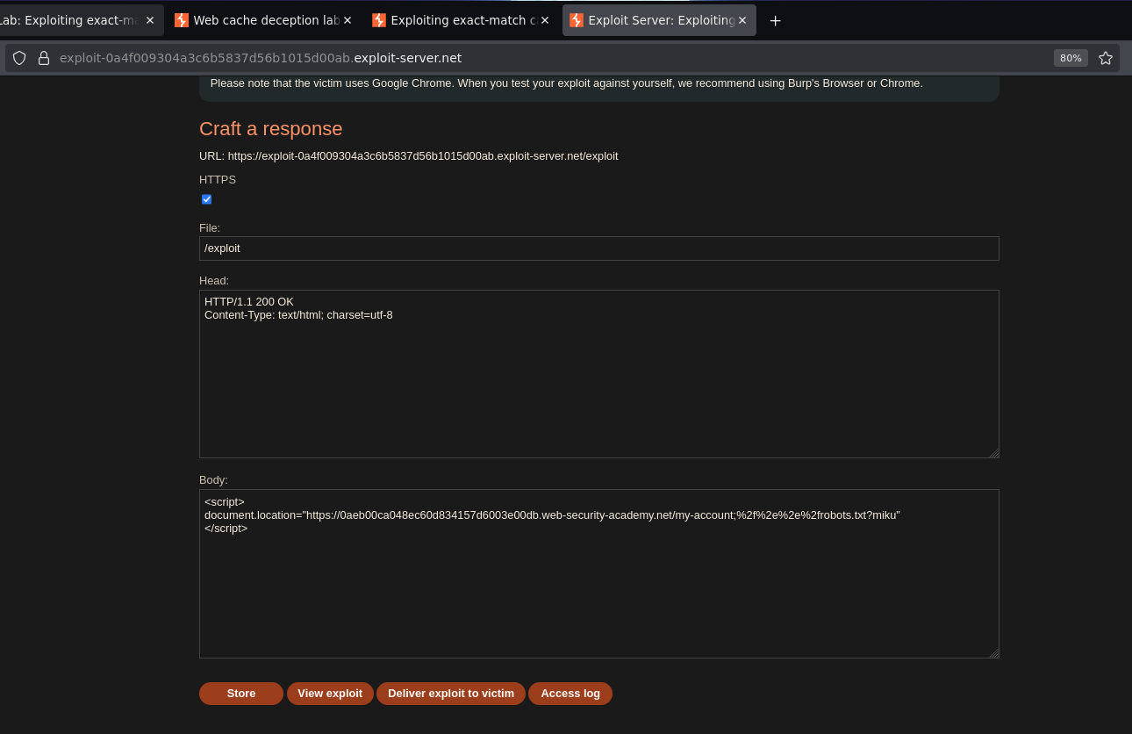
Task: Click favicon of Web cache deception tab
Action: tap(182, 20)
